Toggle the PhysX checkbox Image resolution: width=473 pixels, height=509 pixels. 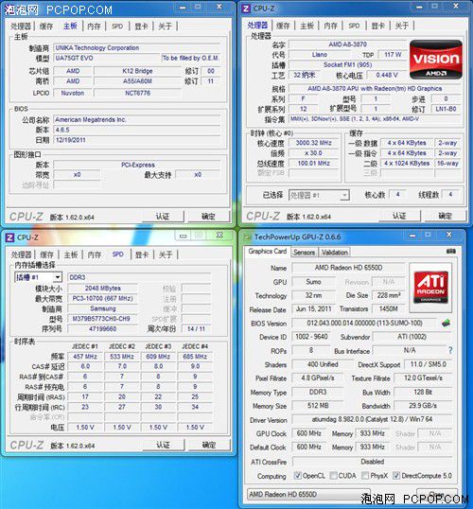pyautogui.click(x=365, y=476)
